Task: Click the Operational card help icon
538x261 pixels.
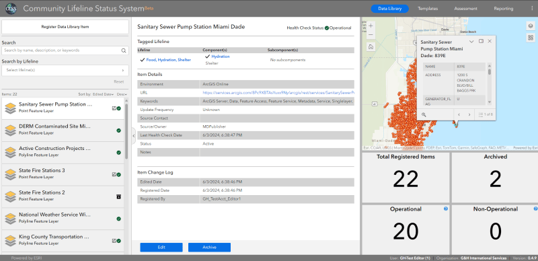Action: [446, 209]
